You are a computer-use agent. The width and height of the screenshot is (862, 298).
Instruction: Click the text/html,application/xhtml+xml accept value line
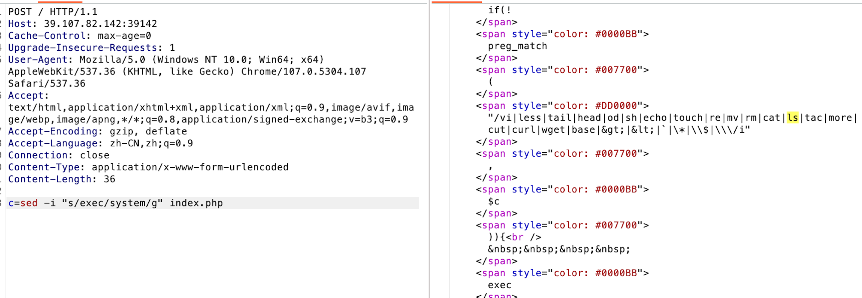coord(211,107)
